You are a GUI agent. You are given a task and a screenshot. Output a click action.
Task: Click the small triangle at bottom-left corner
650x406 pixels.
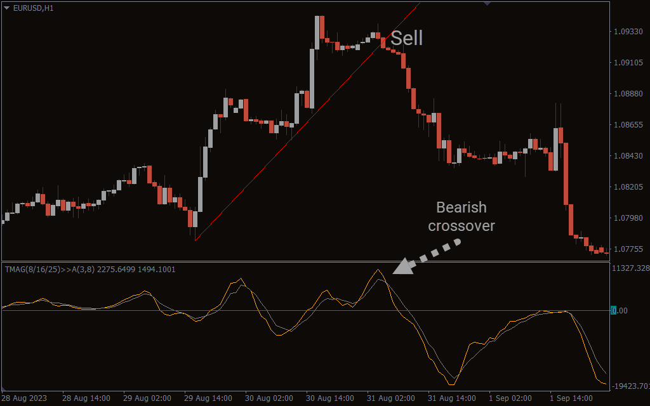tap(4, 388)
